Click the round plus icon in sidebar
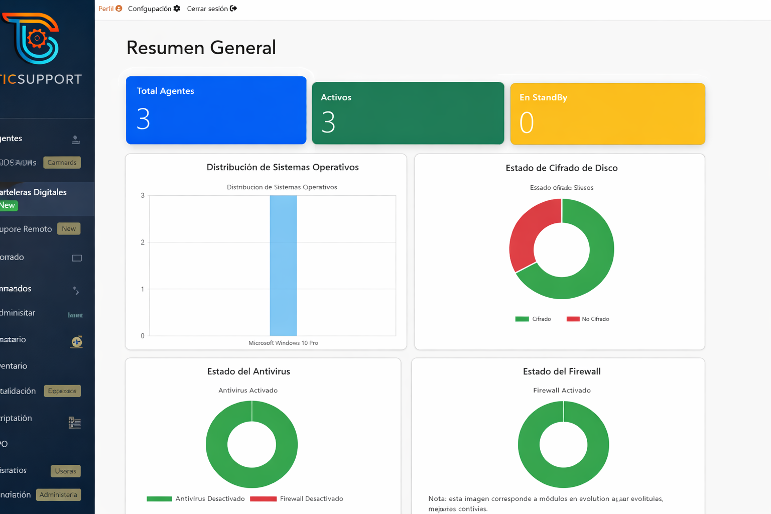The image size is (771, 514). point(77,342)
